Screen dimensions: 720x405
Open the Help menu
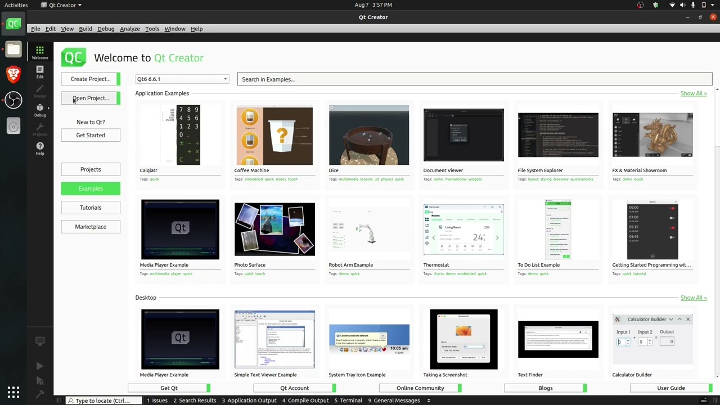tap(196, 29)
